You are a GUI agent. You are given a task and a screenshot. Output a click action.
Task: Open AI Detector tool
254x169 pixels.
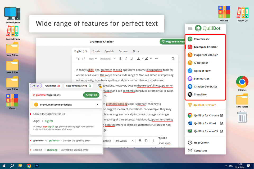[x=201, y=63]
